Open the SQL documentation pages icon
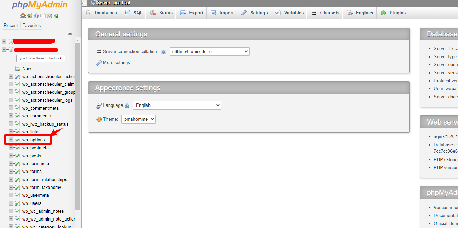This screenshot has width=458, height=228. click(43, 16)
